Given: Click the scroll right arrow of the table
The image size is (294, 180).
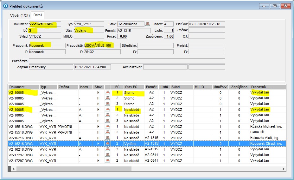Looking at the screenshot, I should pos(283,169).
